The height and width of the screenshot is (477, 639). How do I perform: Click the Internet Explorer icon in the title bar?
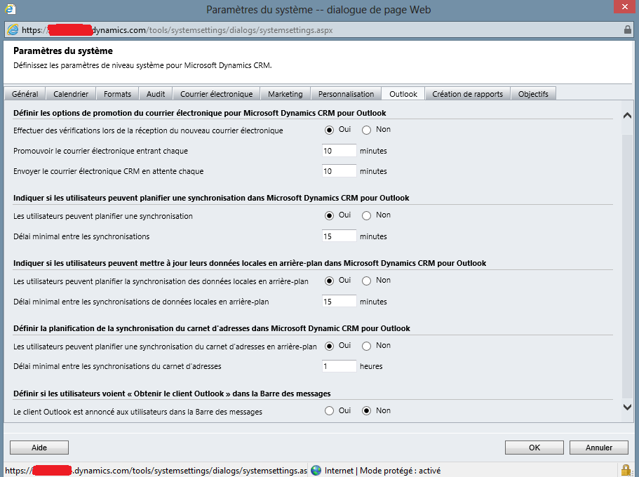(11, 9)
